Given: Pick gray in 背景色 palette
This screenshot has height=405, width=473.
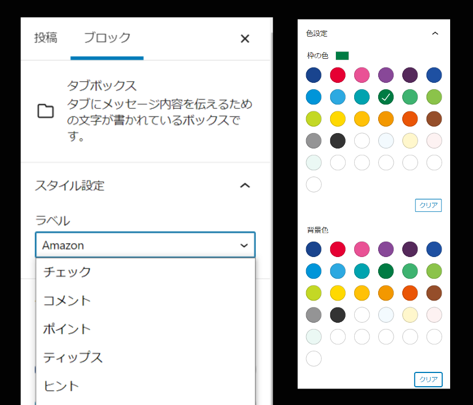Looking at the screenshot, I should tap(314, 315).
